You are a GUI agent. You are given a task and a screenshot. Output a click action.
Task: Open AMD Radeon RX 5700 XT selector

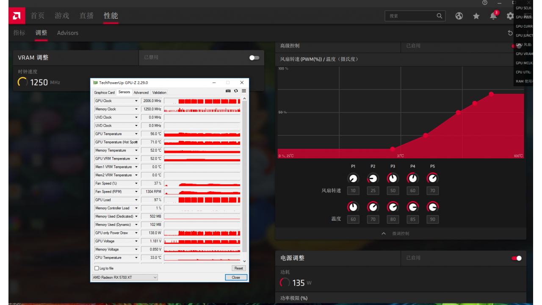coord(125,277)
